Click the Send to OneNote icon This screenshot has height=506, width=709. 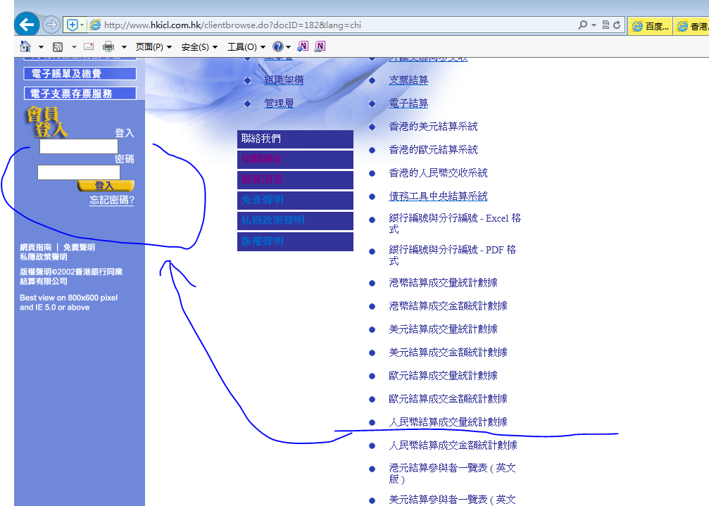303,46
